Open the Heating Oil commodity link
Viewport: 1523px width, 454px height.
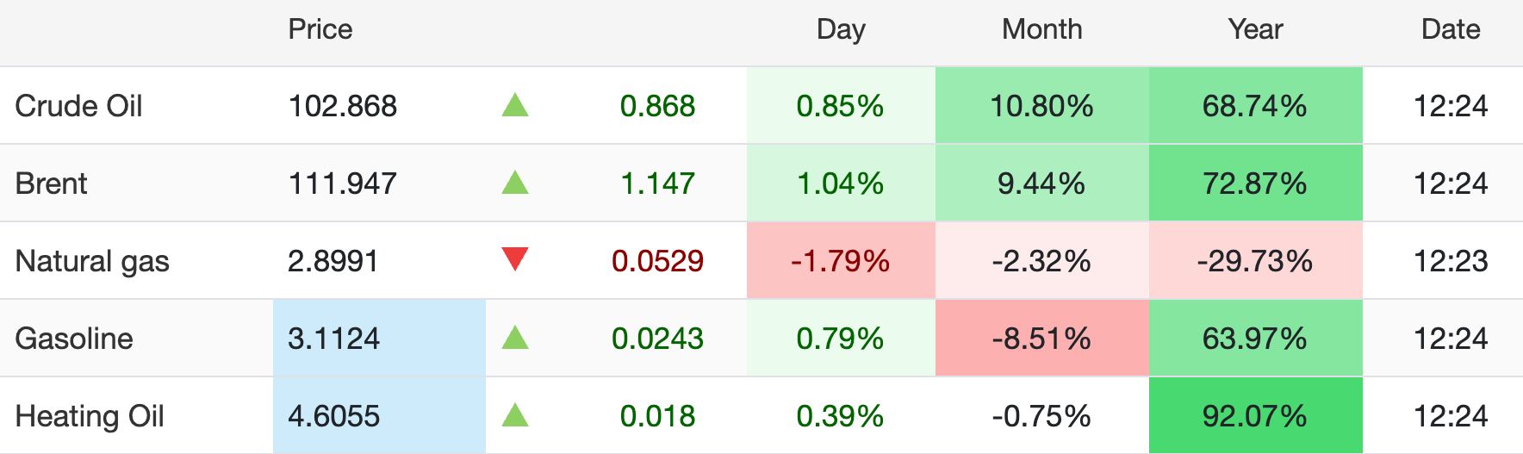coord(90,416)
